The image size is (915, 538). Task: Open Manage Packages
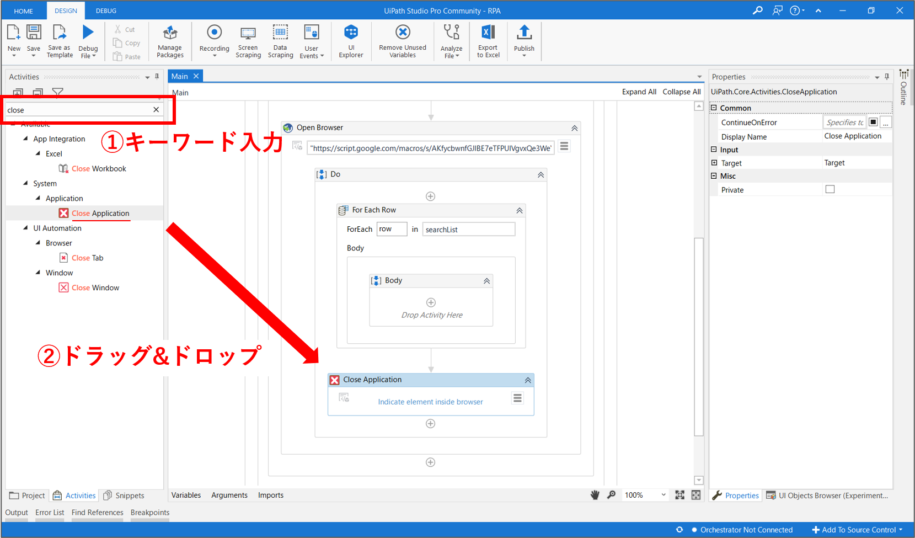click(x=170, y=33)
